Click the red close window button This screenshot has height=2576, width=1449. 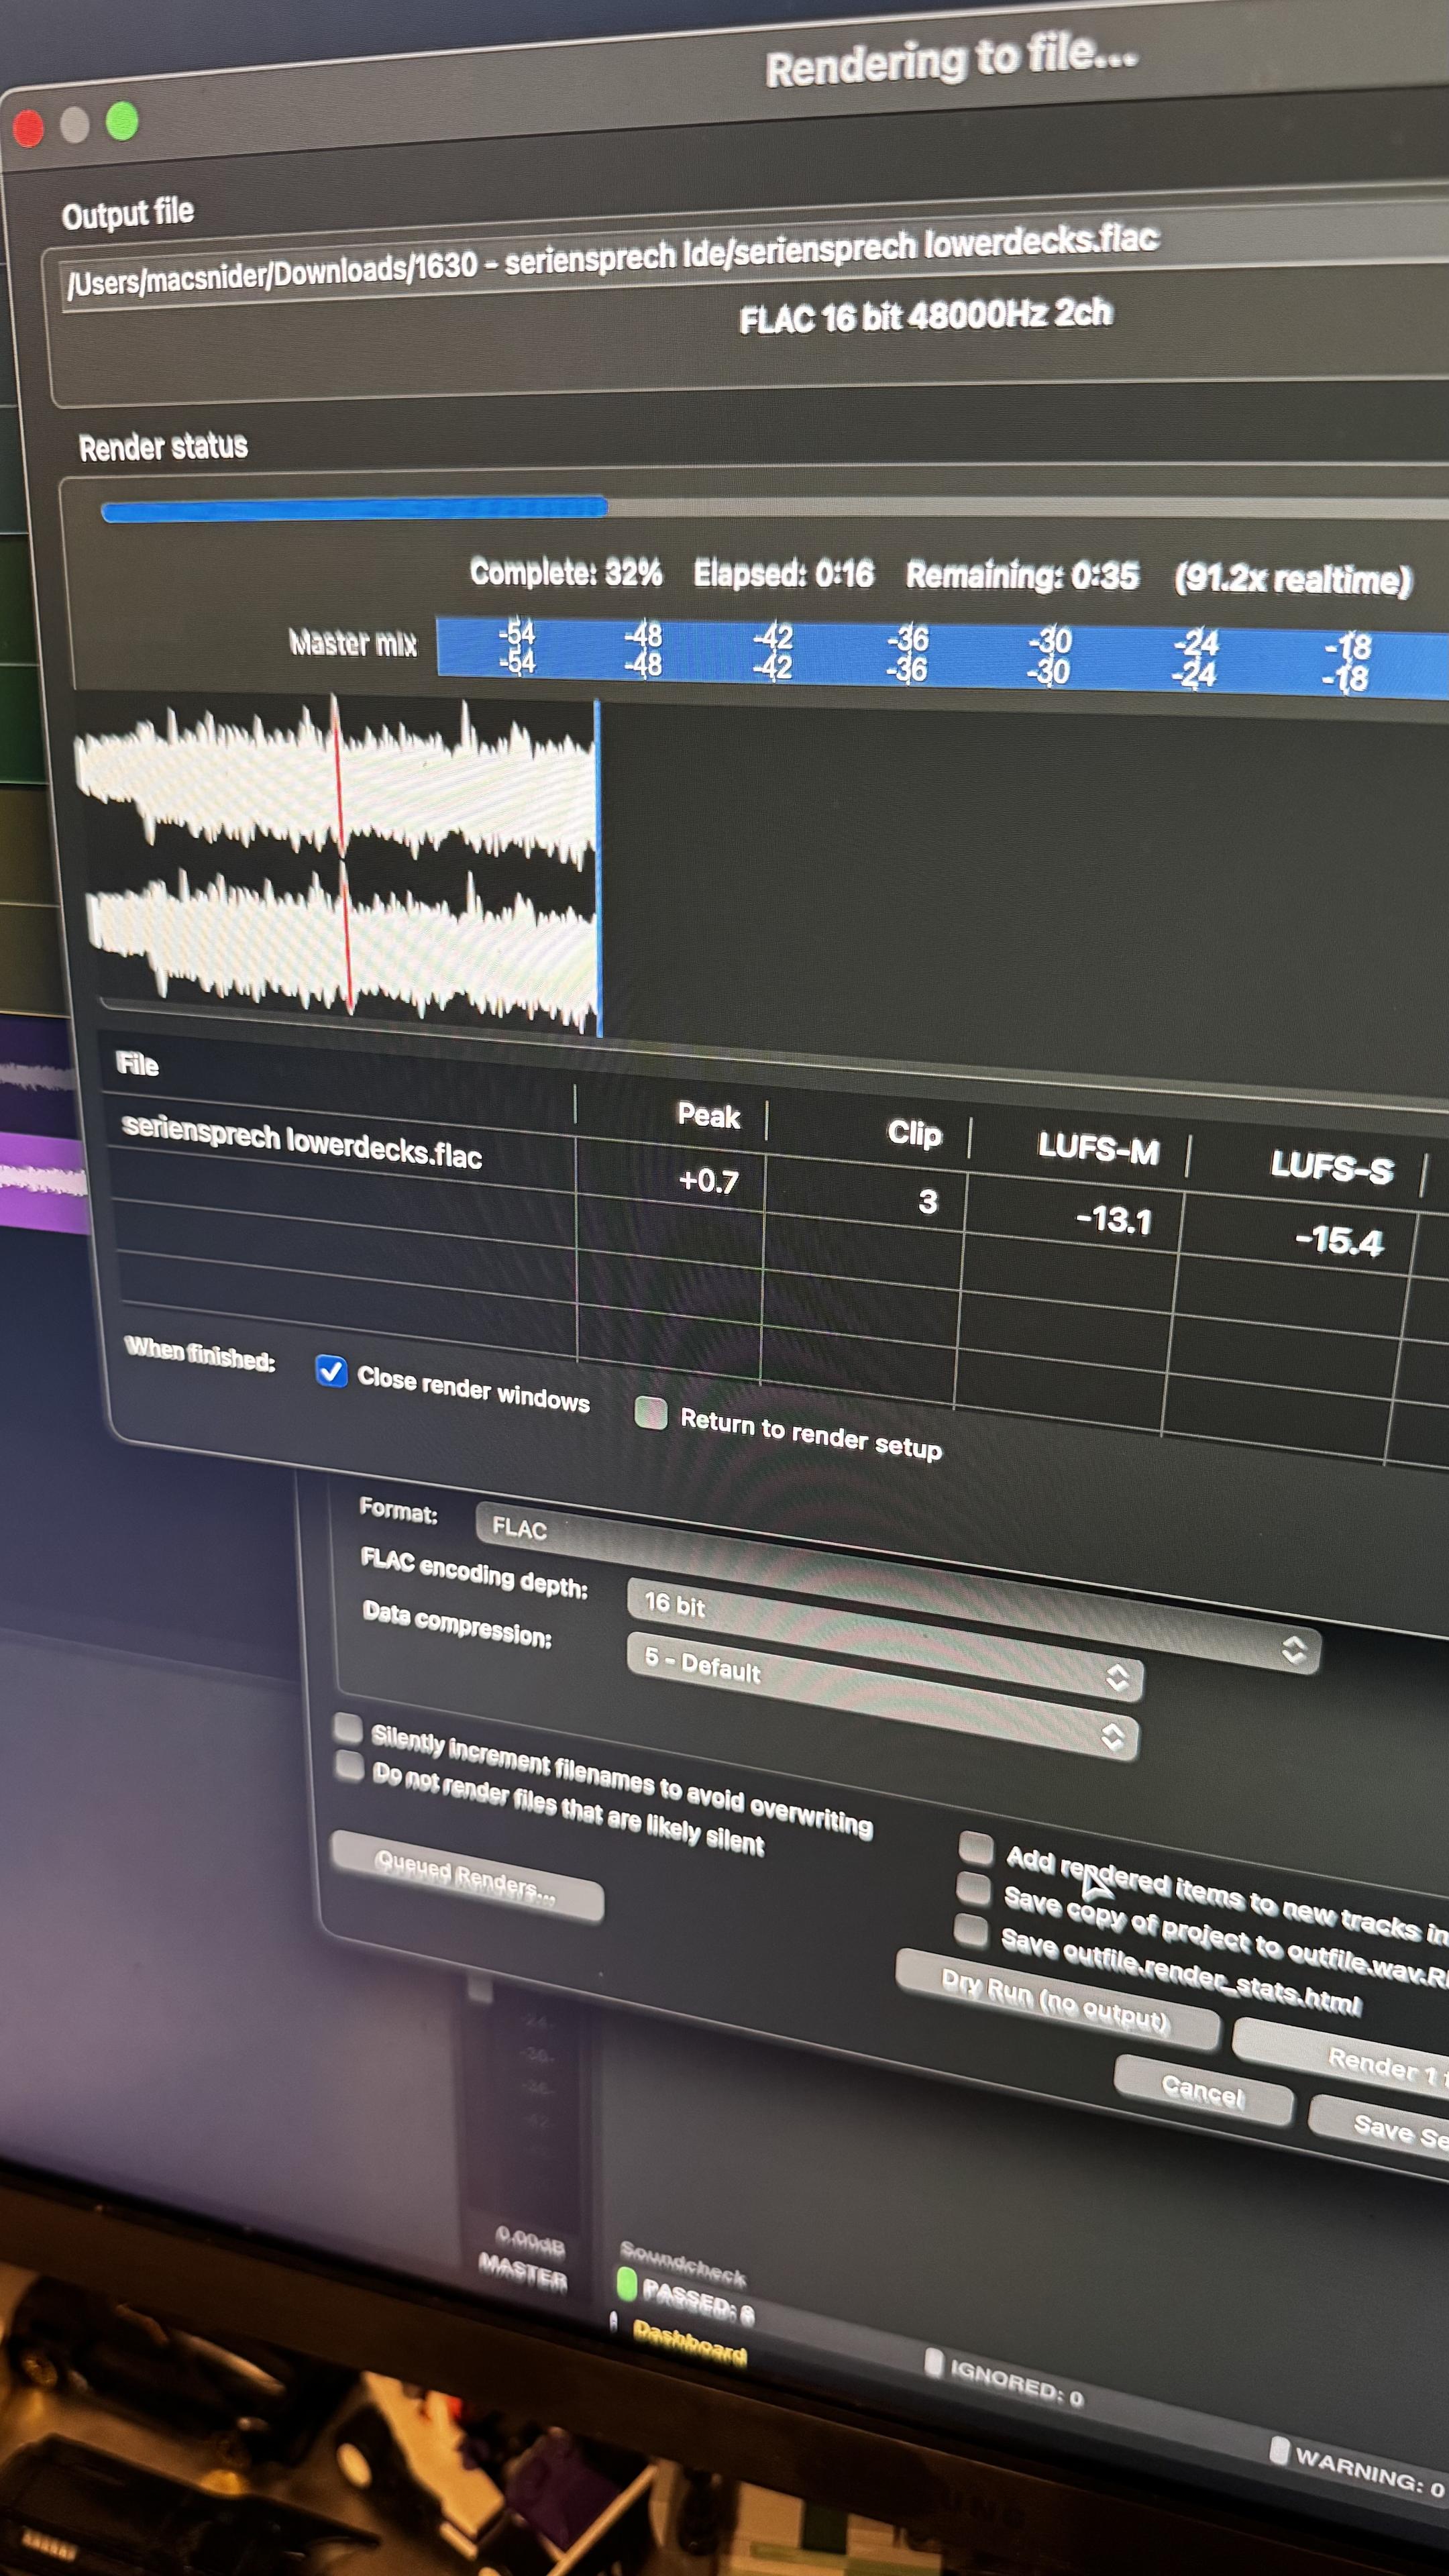pyautogui.click(x=28, y=129)
